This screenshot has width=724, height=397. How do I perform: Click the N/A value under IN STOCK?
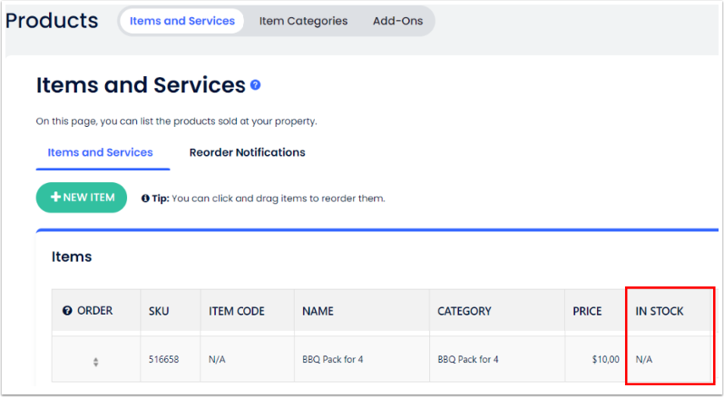tap(644, 360)
